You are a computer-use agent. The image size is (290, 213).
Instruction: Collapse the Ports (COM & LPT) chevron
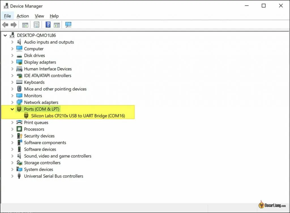pyautogui.click(x=12, y=109)
